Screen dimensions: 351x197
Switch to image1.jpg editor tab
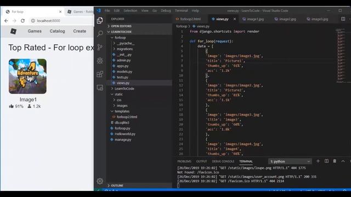click(x=255, y=19)
